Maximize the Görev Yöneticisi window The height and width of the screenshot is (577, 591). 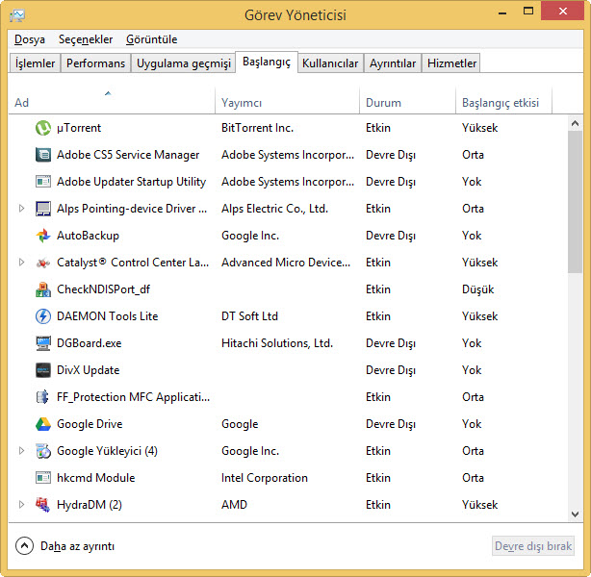[528, 12]
